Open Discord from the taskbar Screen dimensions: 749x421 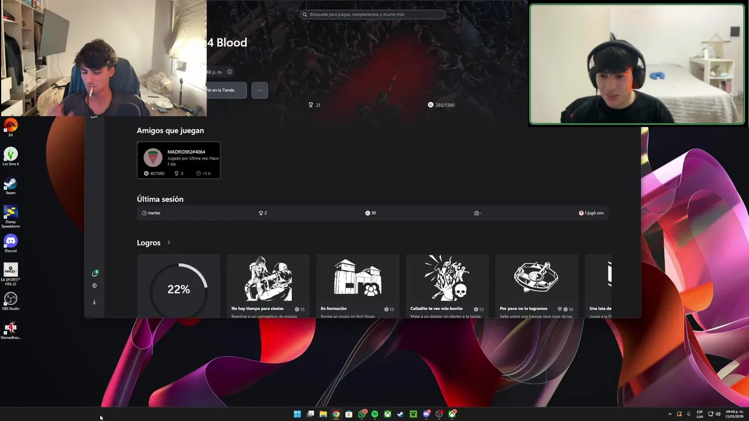click(427, 414)
